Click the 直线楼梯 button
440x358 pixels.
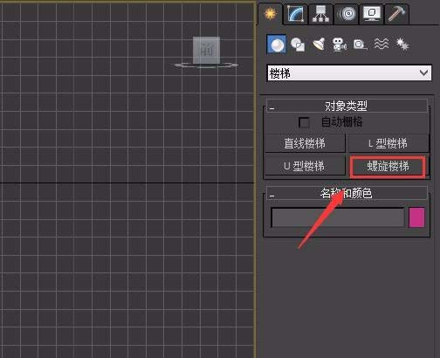pos(305,143)
